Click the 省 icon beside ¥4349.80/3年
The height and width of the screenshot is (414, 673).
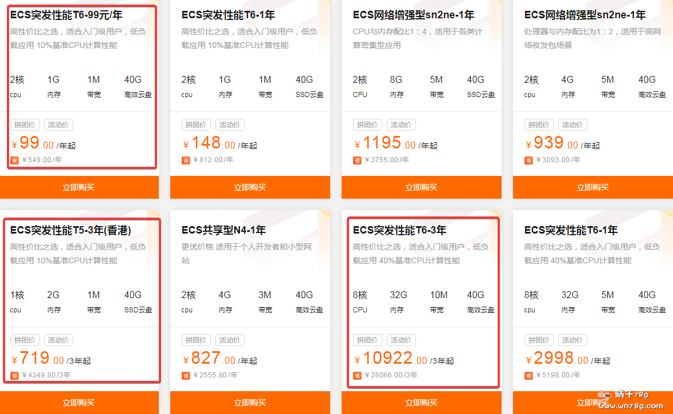click(x=14, y=375)
